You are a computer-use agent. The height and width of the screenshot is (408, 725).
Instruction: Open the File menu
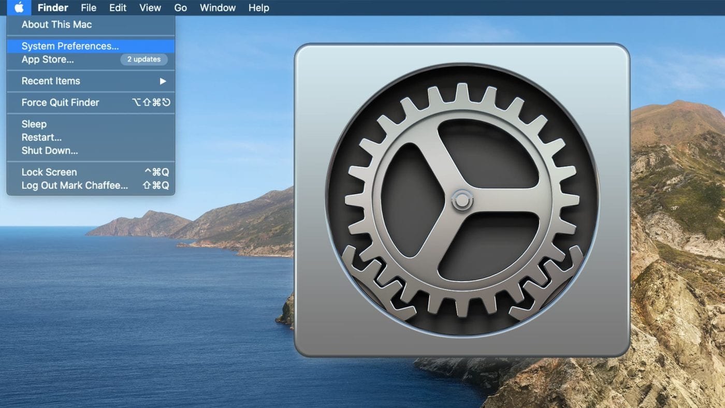tap(89, 8)
